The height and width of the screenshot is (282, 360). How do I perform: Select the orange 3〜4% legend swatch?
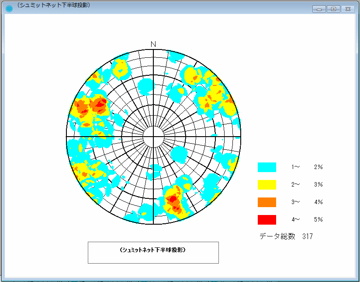(x=267, y=202)
